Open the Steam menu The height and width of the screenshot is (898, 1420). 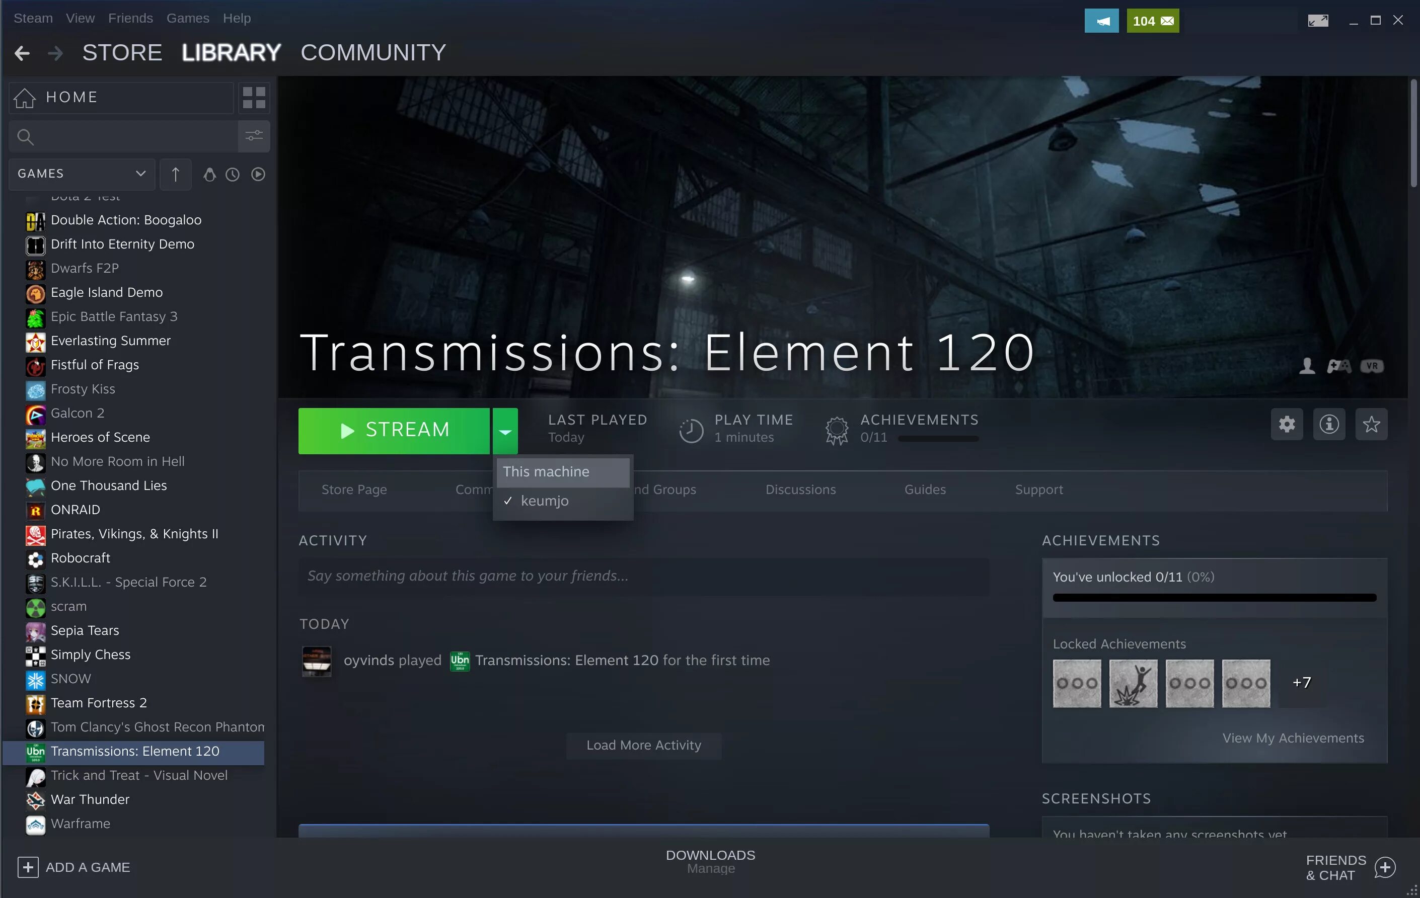(33, 18)
